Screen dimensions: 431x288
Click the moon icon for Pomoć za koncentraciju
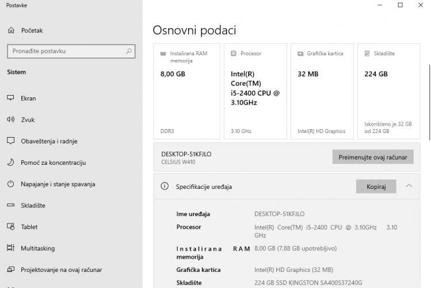(x=10, y=162)
